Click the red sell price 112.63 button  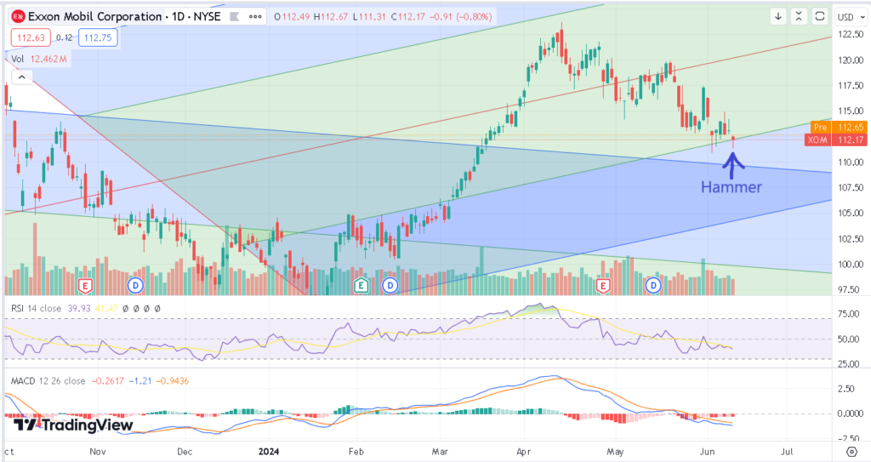(31, 37)
